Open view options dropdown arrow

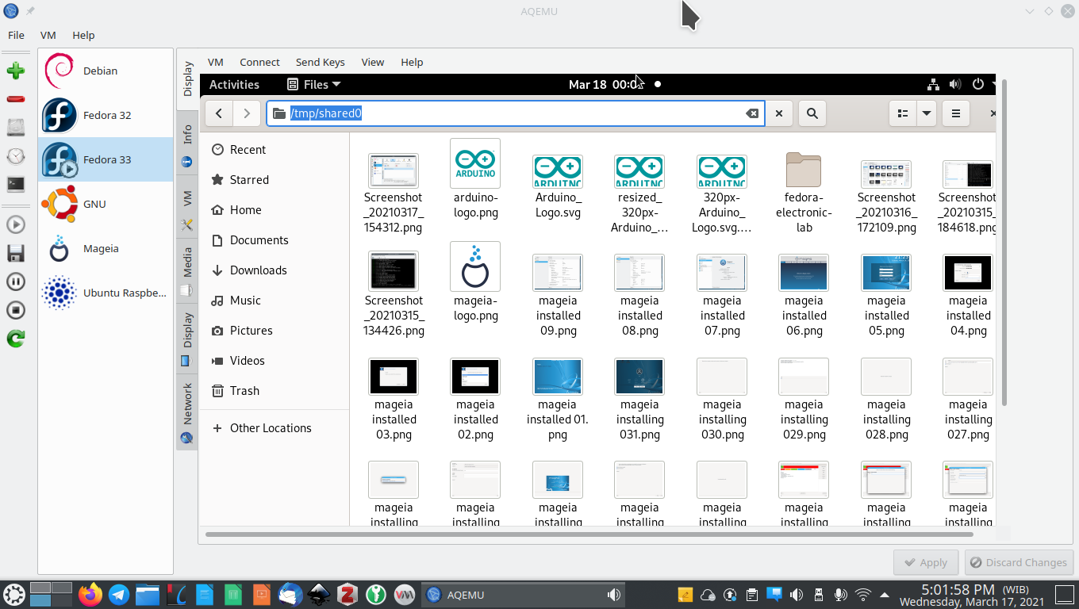(x=927, y=113)
